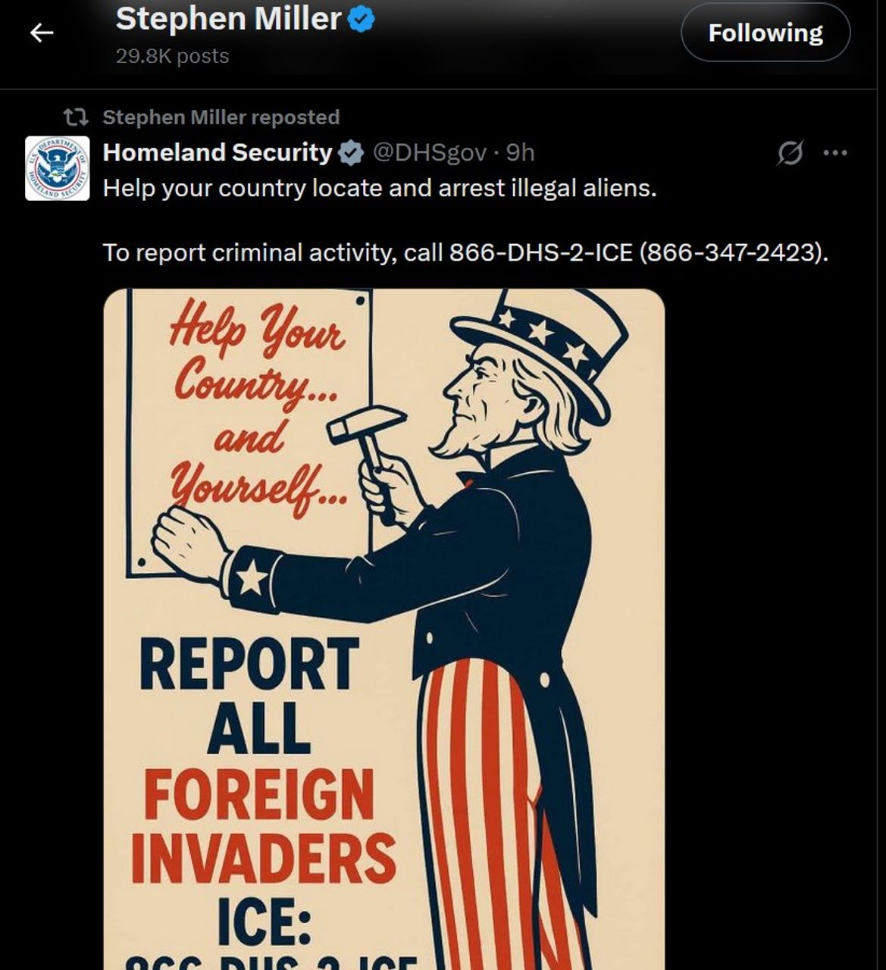
Task: Click the repost arrows icon above the tweet
Action: (75, 117)
